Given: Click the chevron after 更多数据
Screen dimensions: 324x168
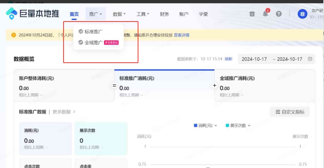Looking at the screenshot, I should (x=74, y=112).
